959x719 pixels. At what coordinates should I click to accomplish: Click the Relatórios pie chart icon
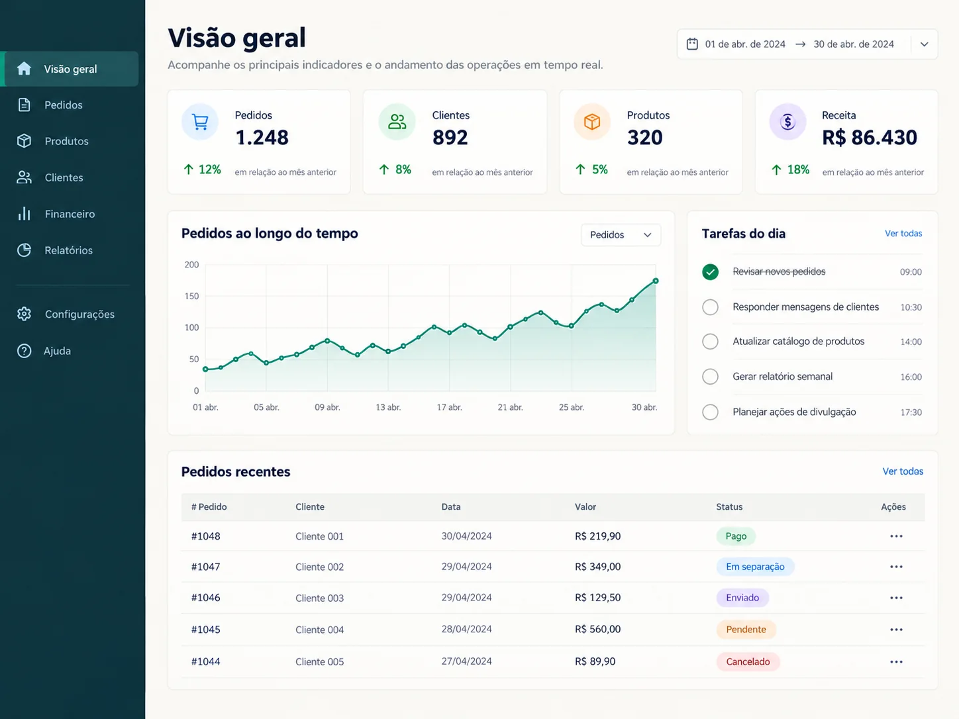pos(25,250)
